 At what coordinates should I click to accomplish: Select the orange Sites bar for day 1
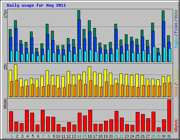click(x=12, y=89)
